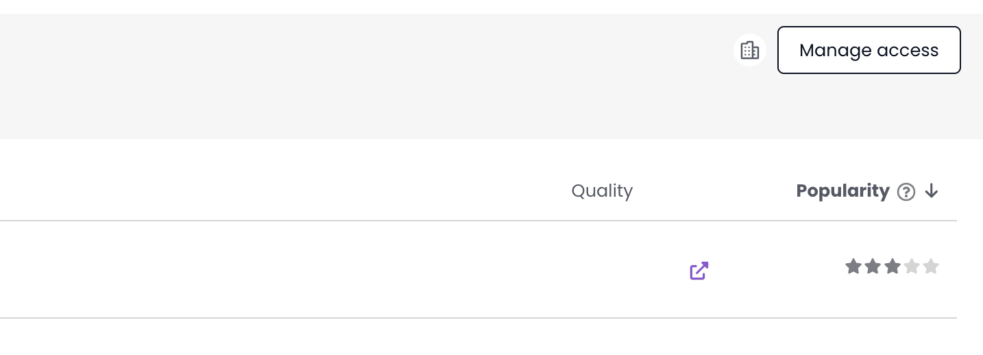Select the first table row's blank area

274,270
